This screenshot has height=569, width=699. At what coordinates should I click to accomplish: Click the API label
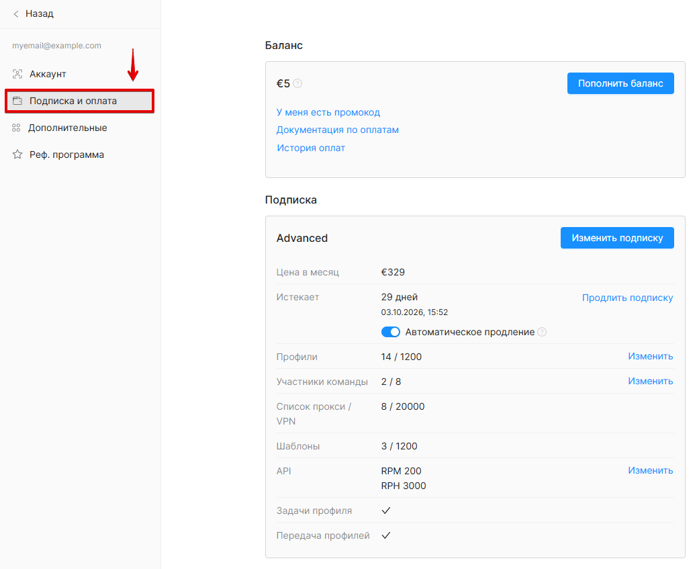pos(283,471)
